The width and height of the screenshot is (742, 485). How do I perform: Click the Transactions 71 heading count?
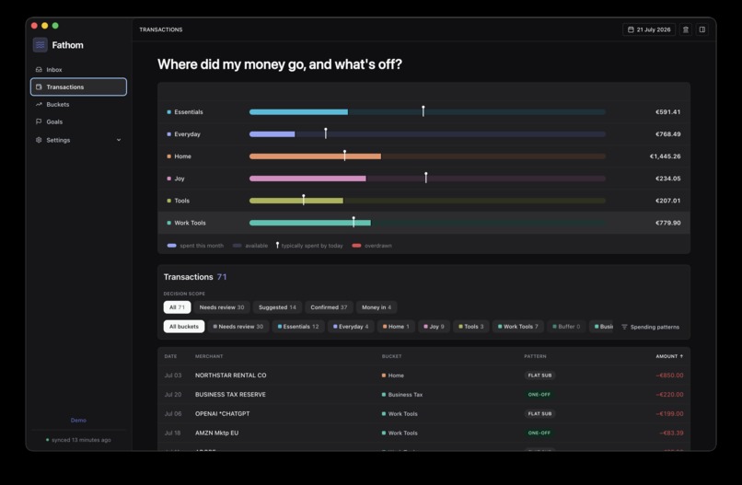coord(222,277)
